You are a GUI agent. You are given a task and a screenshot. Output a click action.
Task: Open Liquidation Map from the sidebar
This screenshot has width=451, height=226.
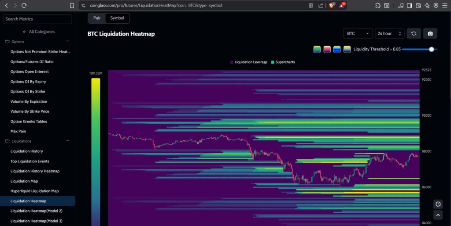(x=24, y=181)
